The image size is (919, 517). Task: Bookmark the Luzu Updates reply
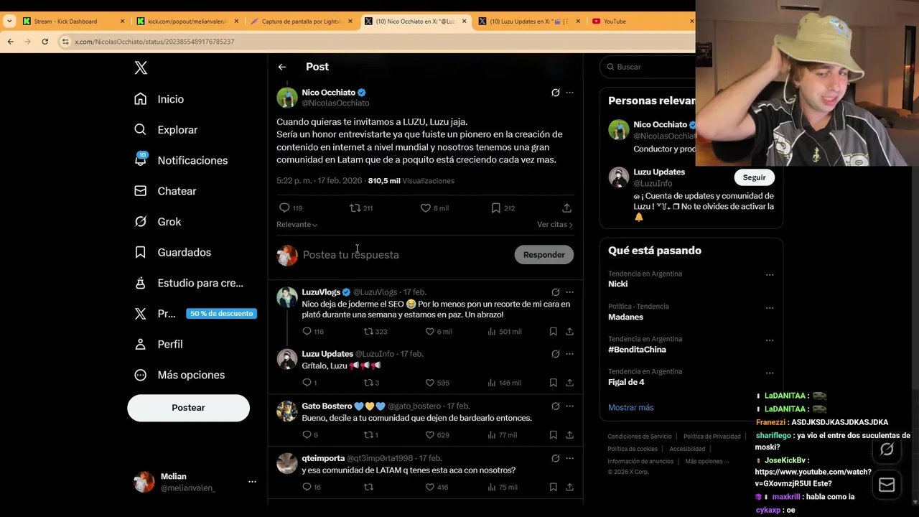(x=554, y=383)
